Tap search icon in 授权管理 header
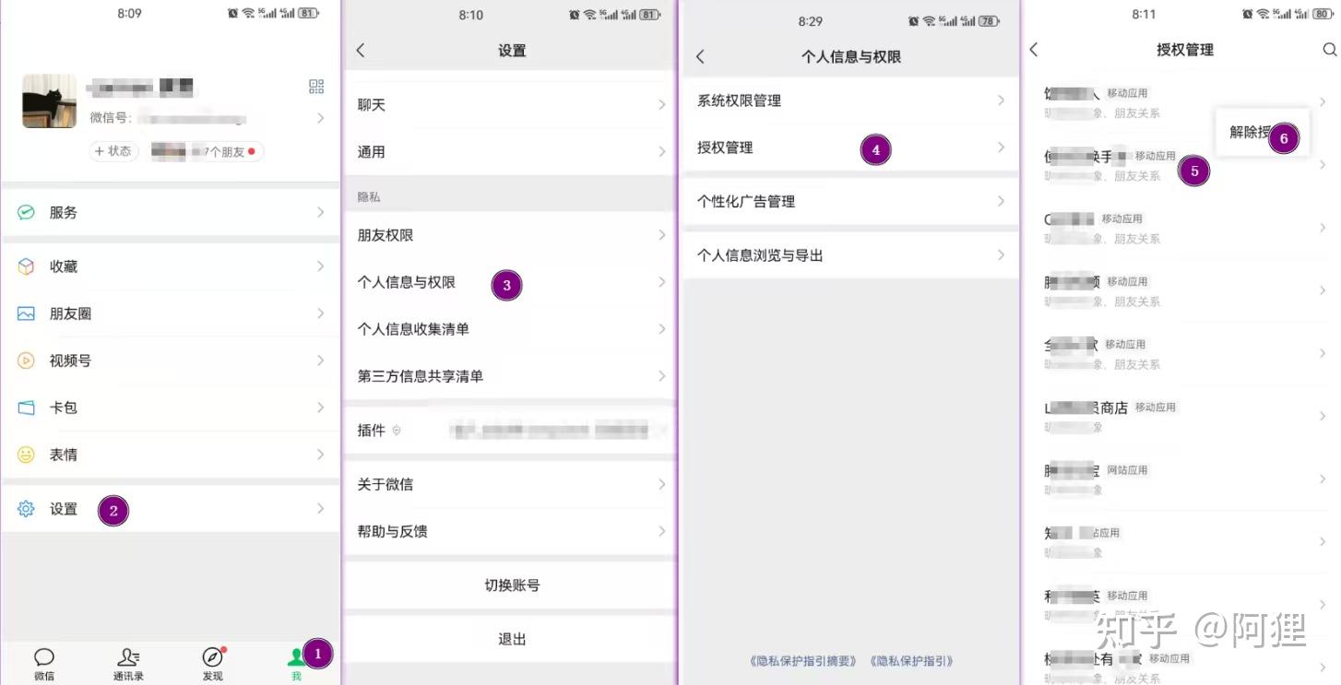The width and height of the screenshot is (1341, 685). tap(1329, 50)
